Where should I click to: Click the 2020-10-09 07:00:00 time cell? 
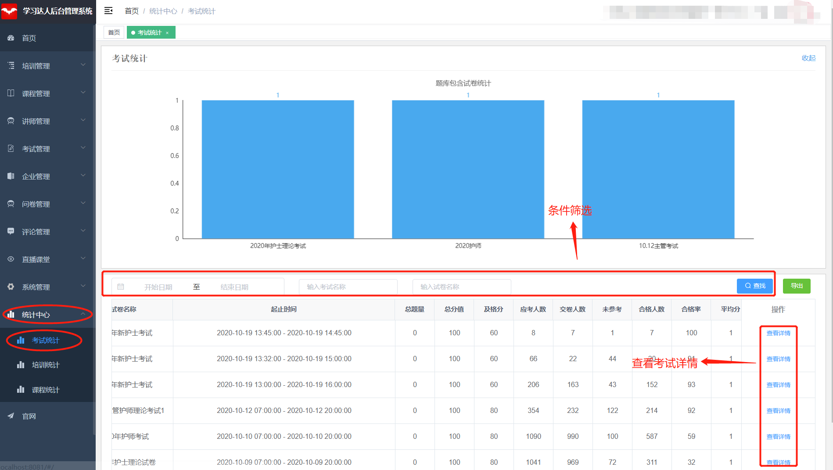point(284,462)
